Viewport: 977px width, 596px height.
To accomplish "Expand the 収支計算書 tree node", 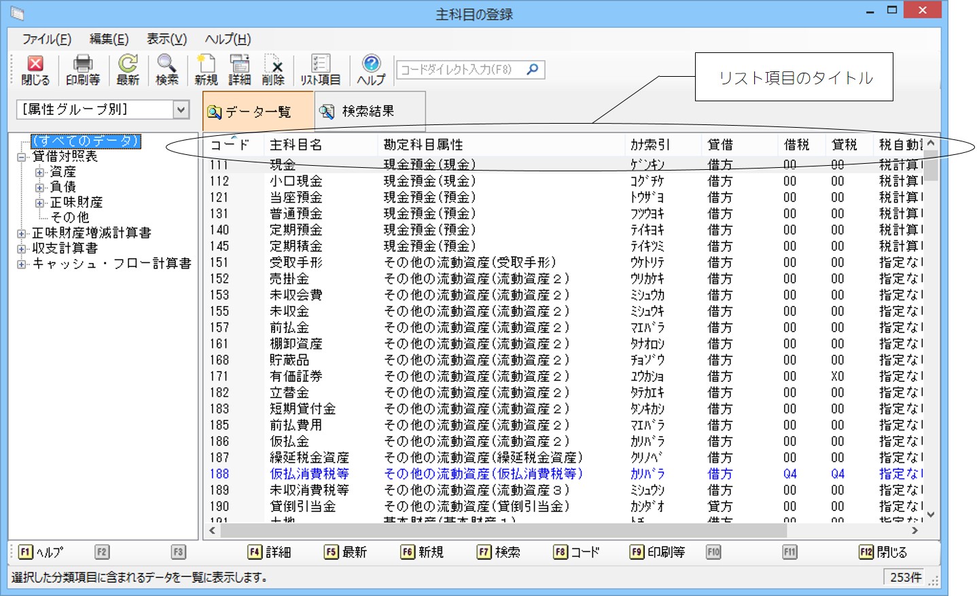I will (x=22, y=249).
